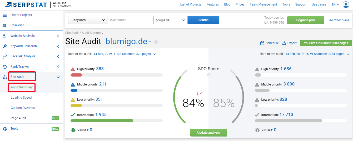Select Page Audit in the sidebar

pos(18,118)
